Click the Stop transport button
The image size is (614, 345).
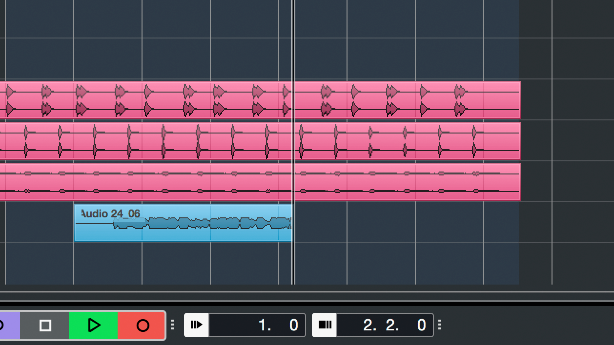[x=45, y=326]
